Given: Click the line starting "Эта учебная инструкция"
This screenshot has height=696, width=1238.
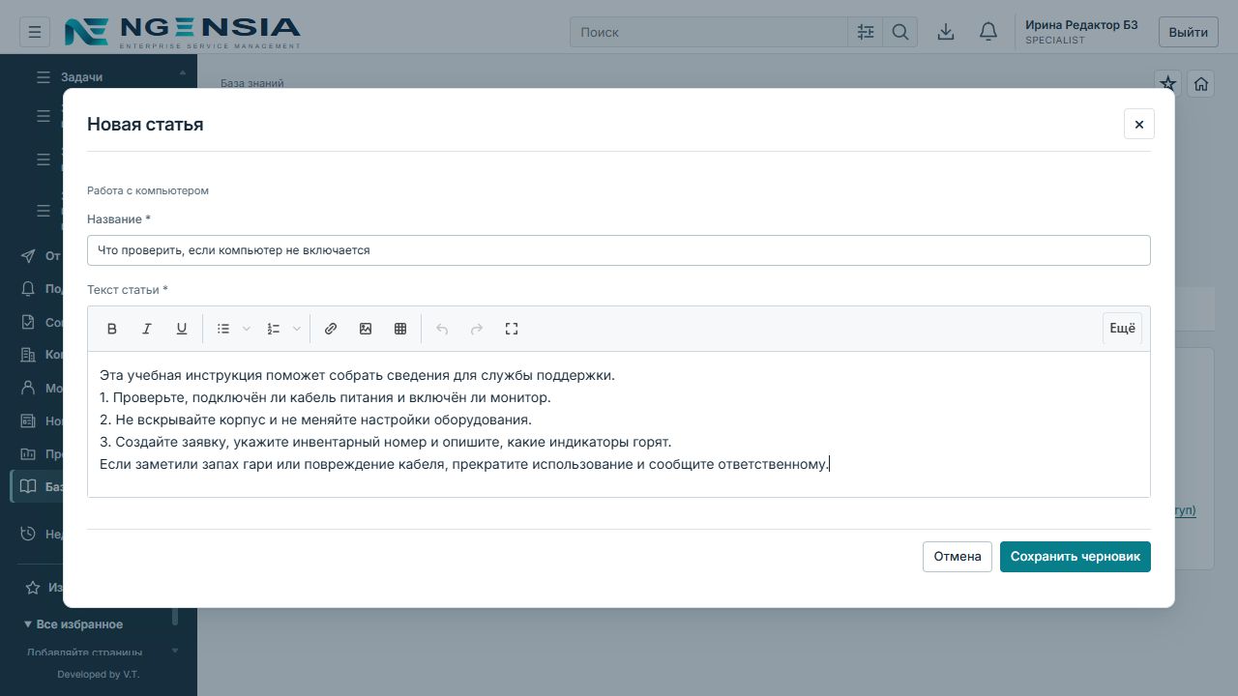Looking at the screenshot, I should [357, 375].
